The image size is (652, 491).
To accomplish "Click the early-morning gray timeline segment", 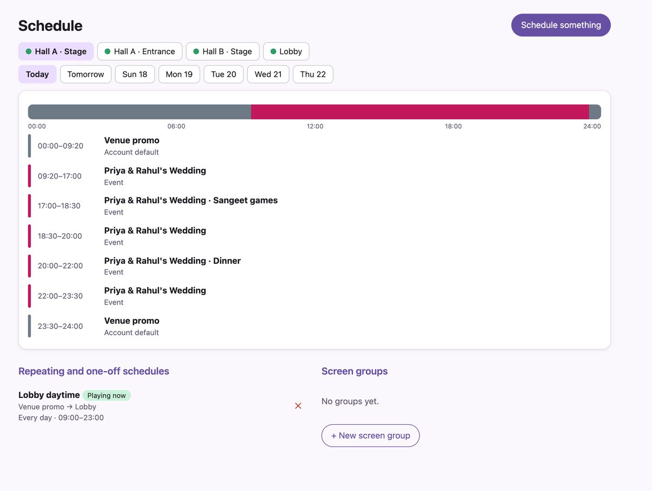I will pyautogui.click(x=140, y=112).
